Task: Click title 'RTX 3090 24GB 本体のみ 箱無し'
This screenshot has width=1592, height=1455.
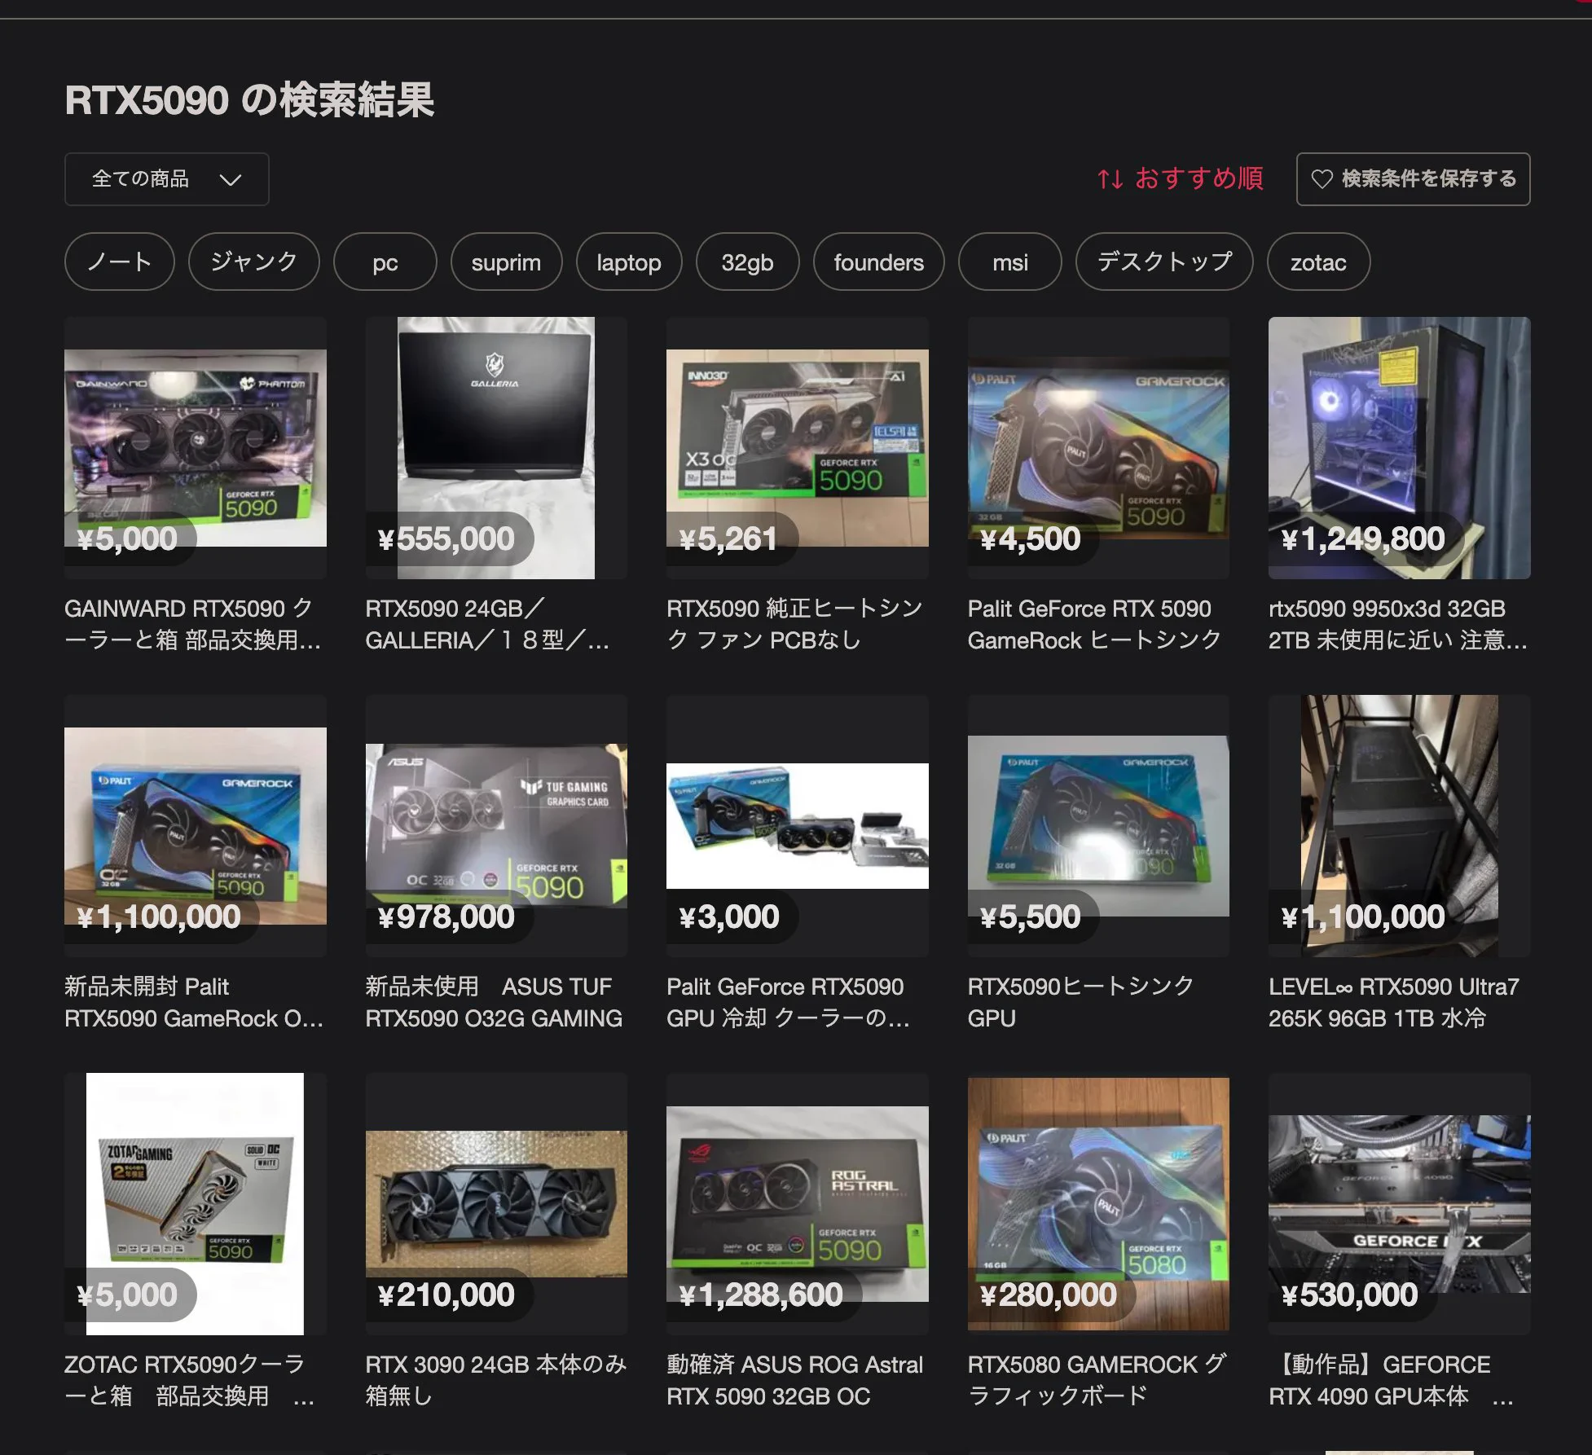Action: 496,1380
